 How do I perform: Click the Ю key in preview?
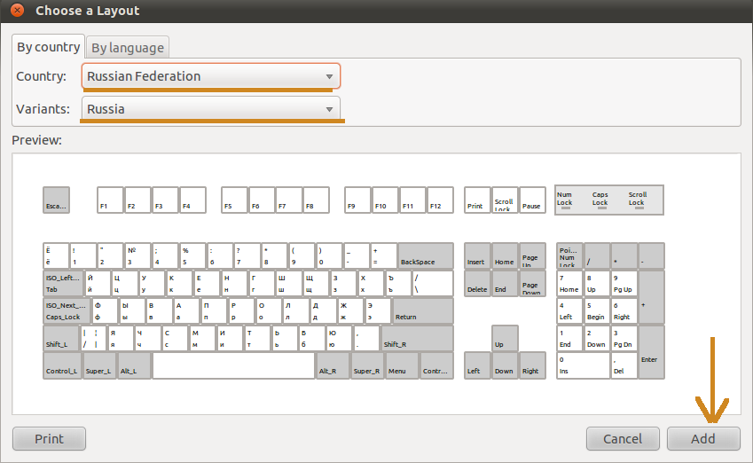tap(340, 338)
